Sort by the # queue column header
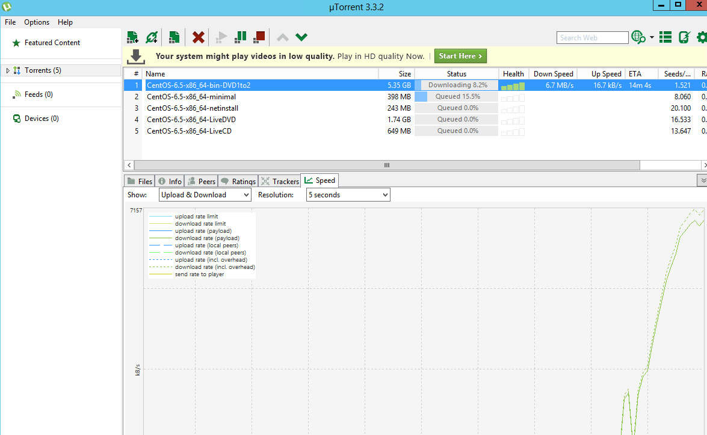Screen dimensions: 707x435 (x=133, y=74)
